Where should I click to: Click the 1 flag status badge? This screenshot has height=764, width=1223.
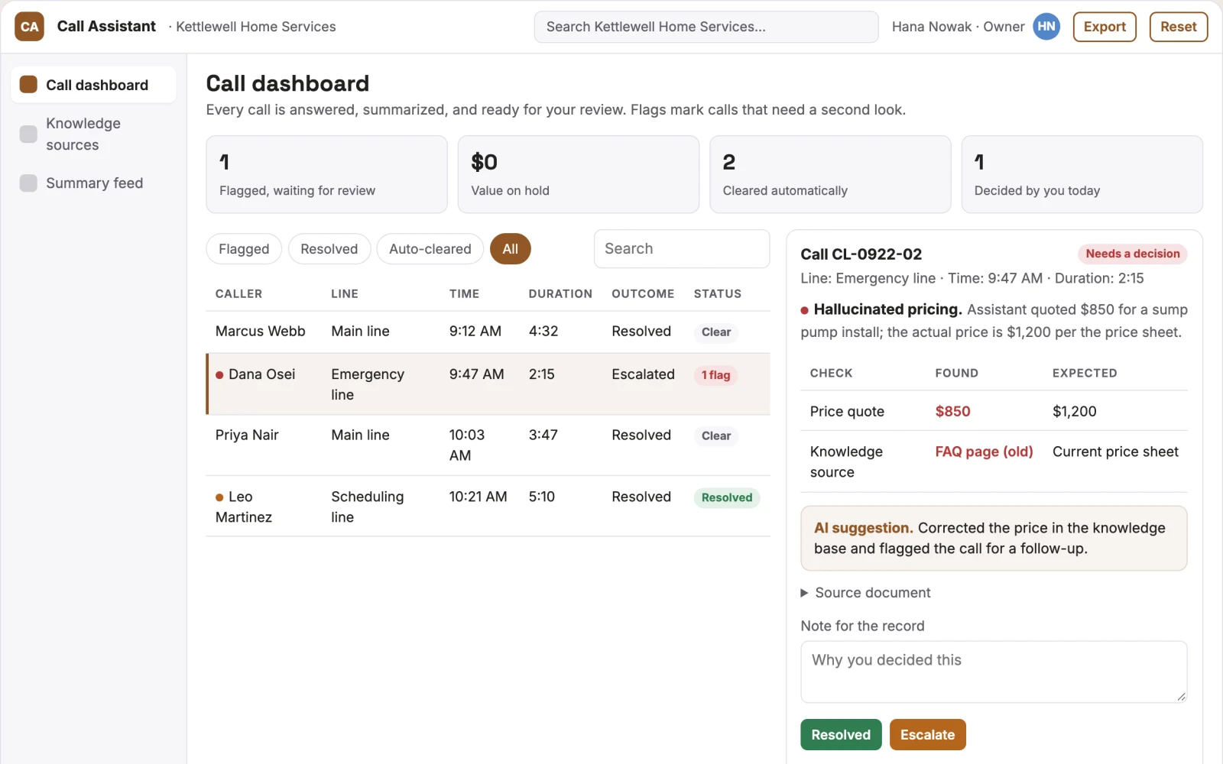point(715,375)
